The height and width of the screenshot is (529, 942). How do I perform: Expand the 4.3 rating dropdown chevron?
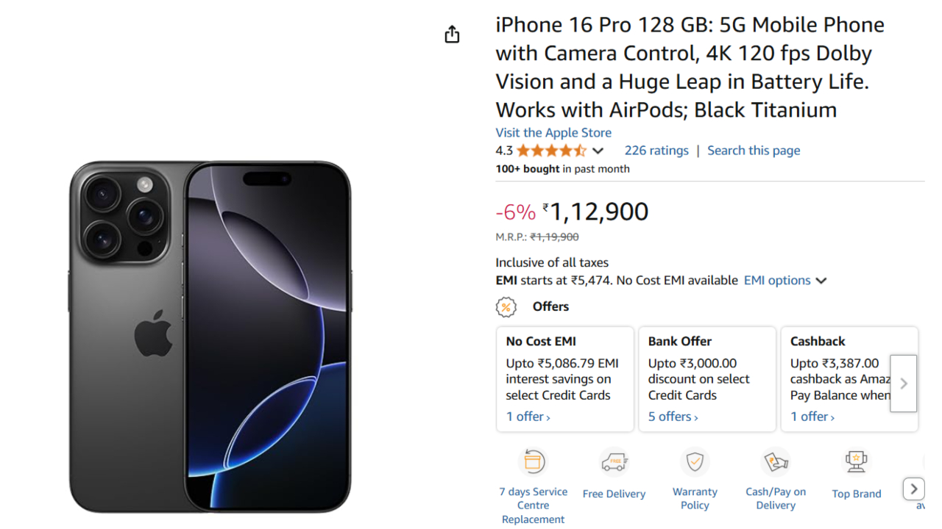click(598, 151)
